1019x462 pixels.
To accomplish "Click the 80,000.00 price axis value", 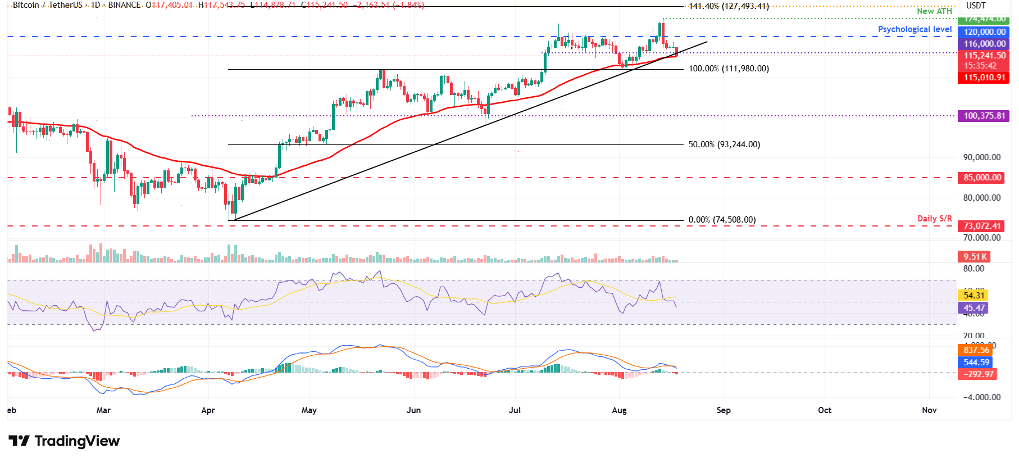I will [x=981, y=198].
